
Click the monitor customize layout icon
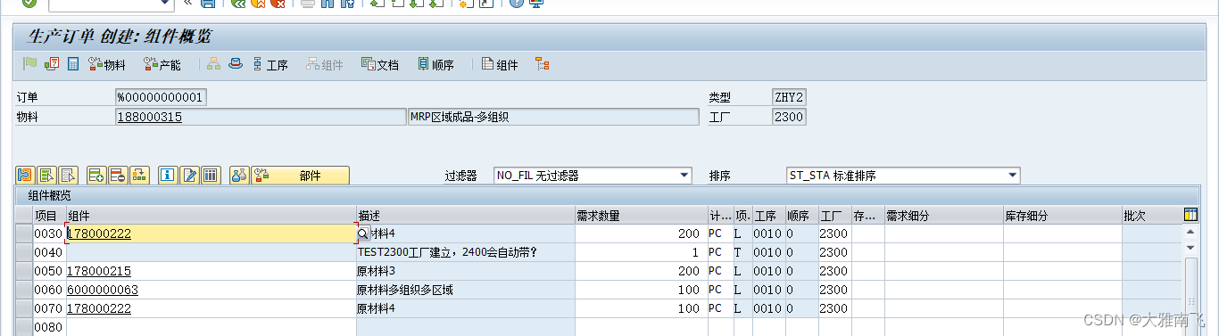(x=537, y=4)
